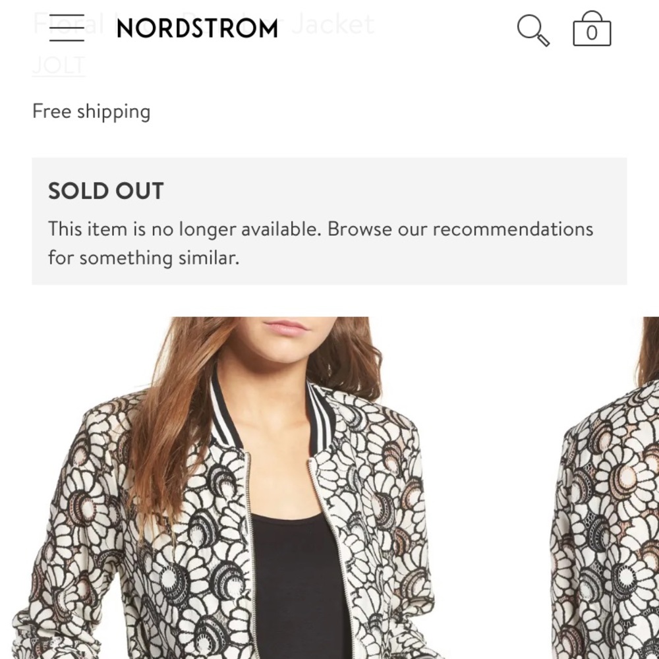
Task: Click the Free shipping text
Action: tap(92, 111)
